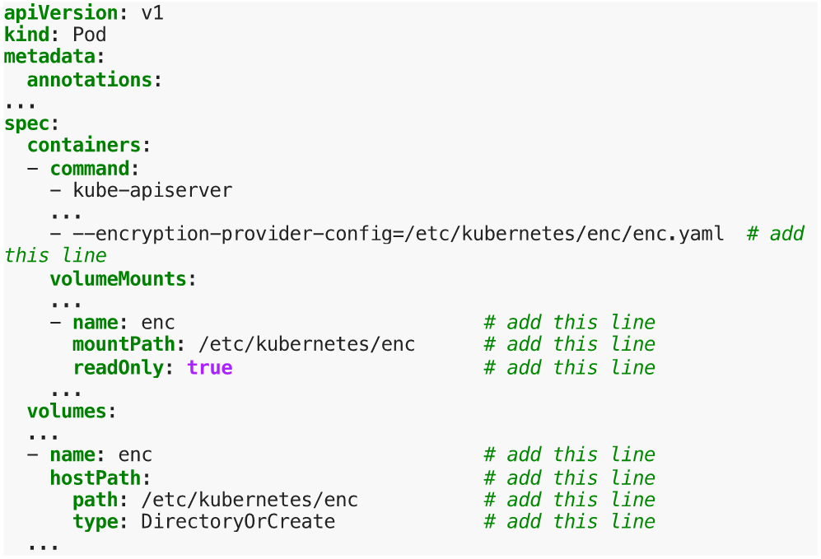Viewport: 821px width, 559px height.
Task: Click the v1 version value
Action: click(153, 13)
